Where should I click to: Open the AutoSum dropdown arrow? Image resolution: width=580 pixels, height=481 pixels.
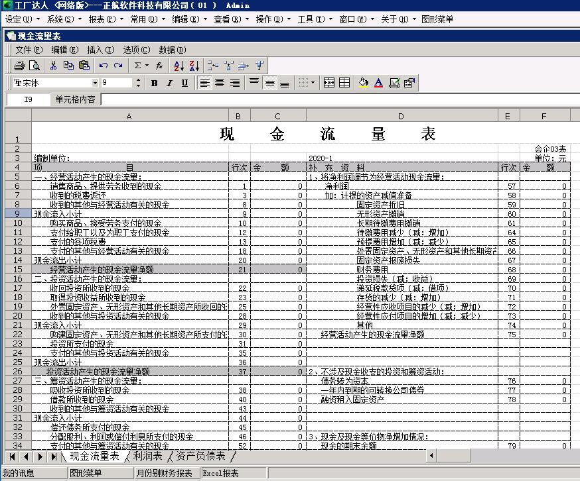(147, 66)
